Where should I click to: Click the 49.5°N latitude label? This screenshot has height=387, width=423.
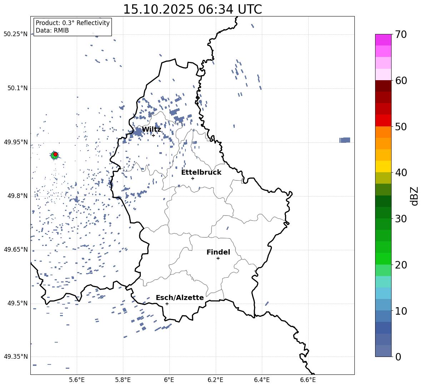click(18, 304)
